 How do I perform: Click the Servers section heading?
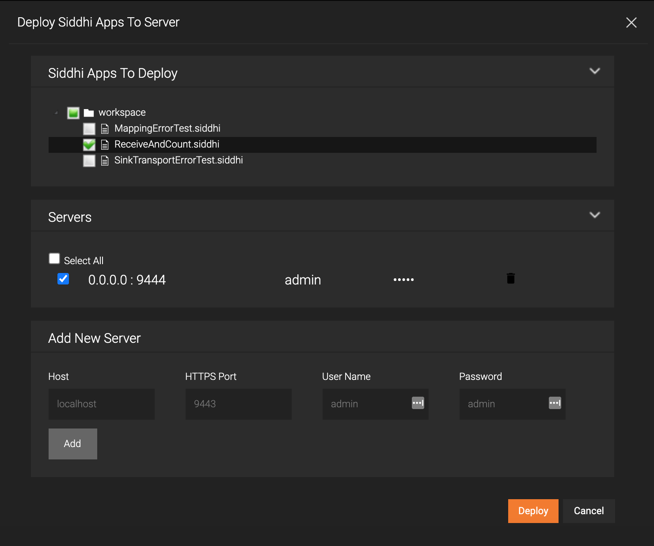tap(70, 217)
